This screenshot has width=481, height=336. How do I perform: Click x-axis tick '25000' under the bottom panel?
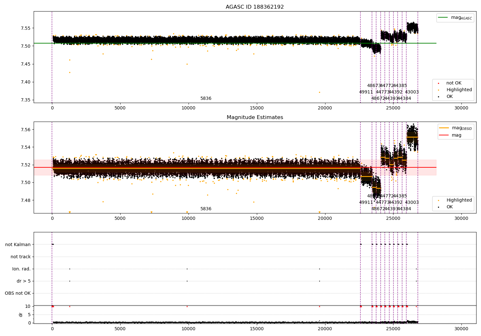[x=393, y=329]
